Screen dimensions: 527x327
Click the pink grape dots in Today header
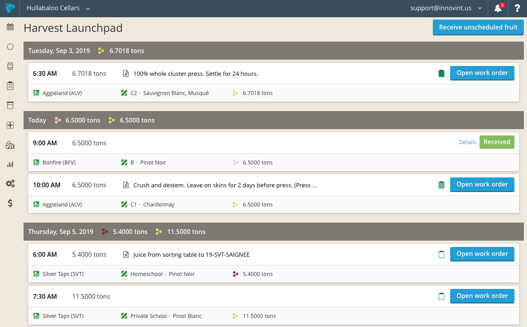point(58,120)
